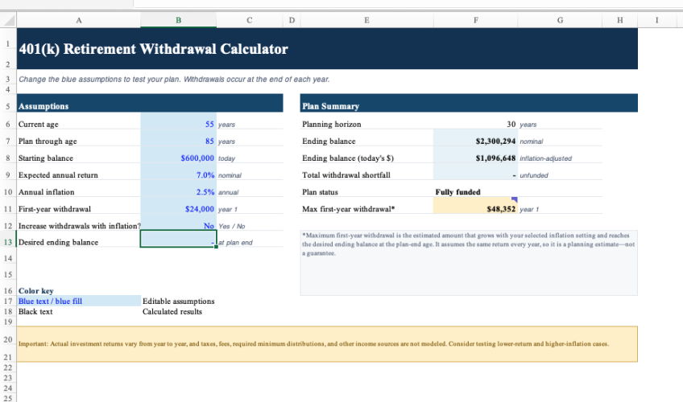Click the 'Ending balance (today's $)' label

coord(348,158)
